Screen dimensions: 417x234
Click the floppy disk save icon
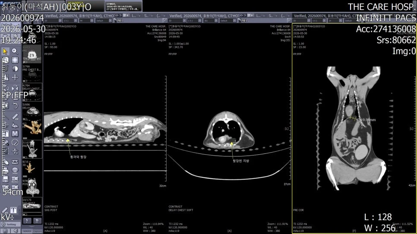[5, 179]
